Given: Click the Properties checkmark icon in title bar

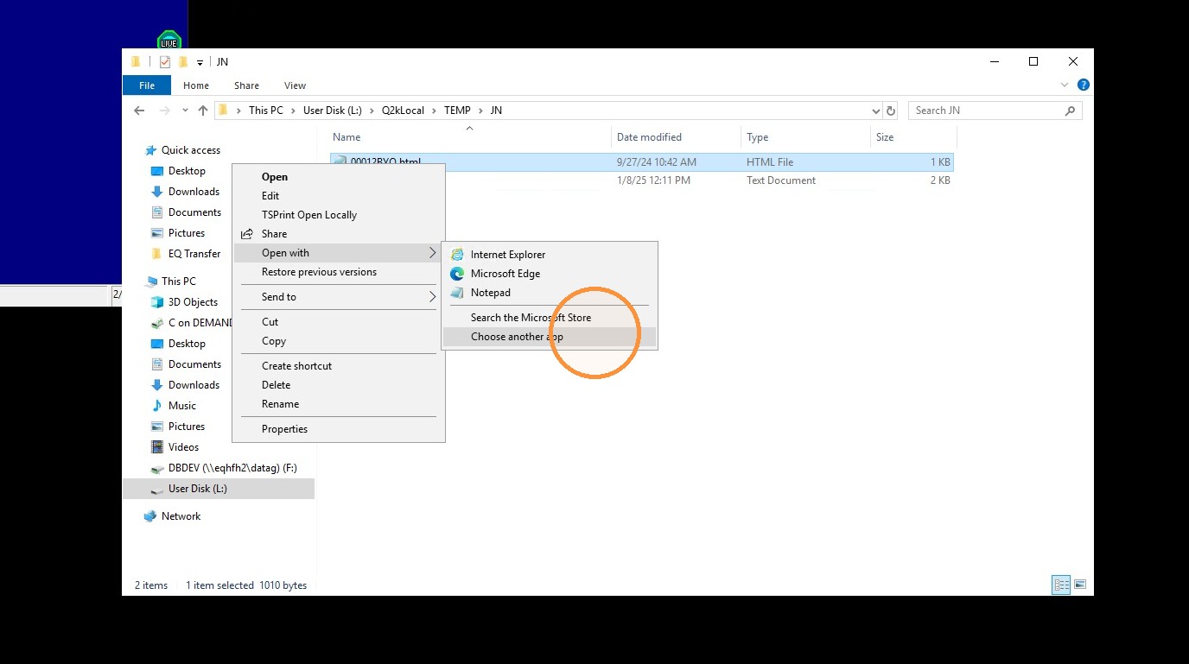Looking at the screenshot, I should point(165,62).
